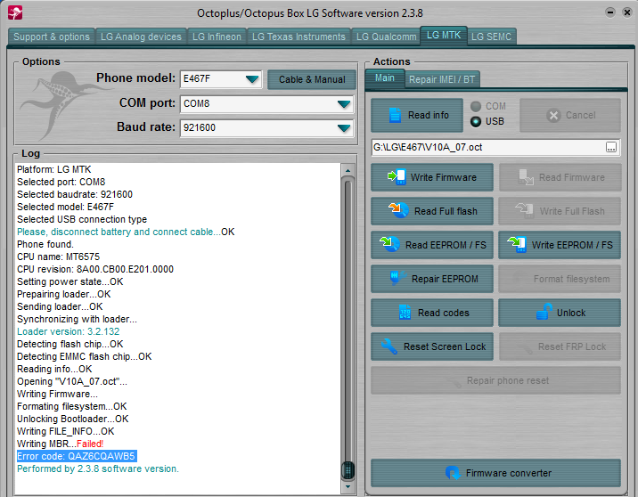Viewport: 638px width, 497px height.
Task: Click the Reset Screen Lock button label
Action: 445,346
